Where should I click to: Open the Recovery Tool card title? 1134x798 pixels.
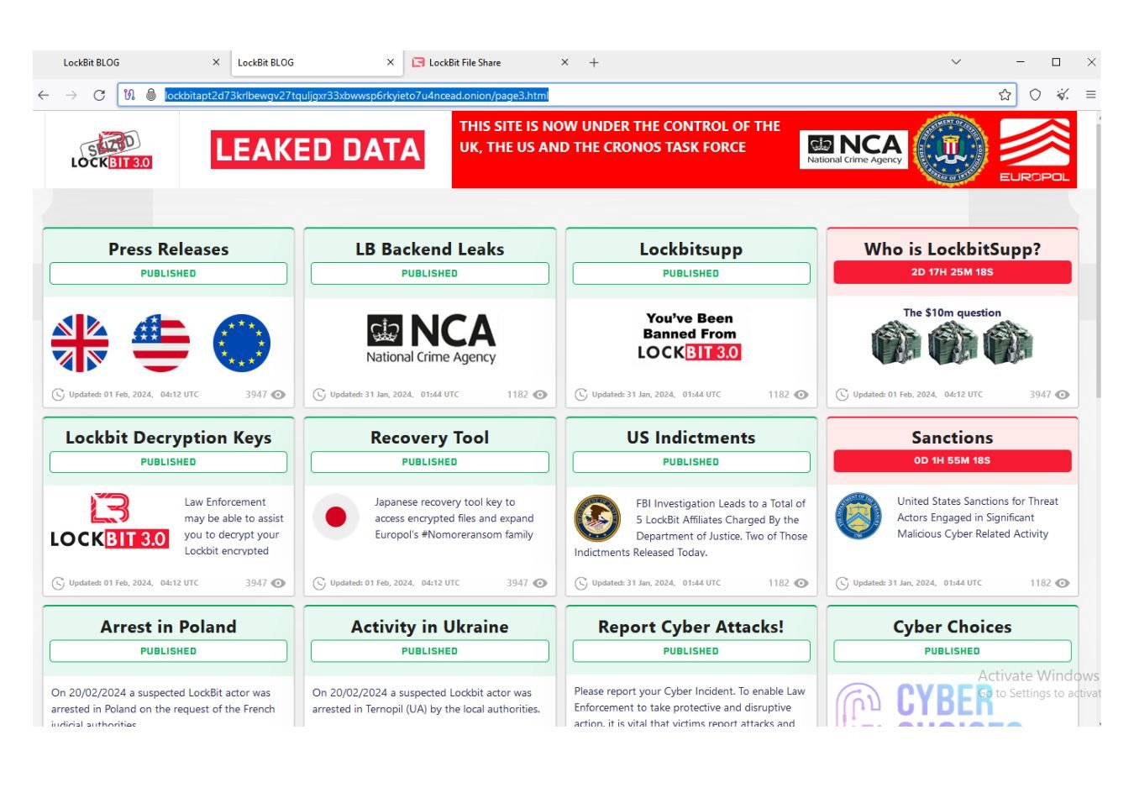[x=429, y=438]
